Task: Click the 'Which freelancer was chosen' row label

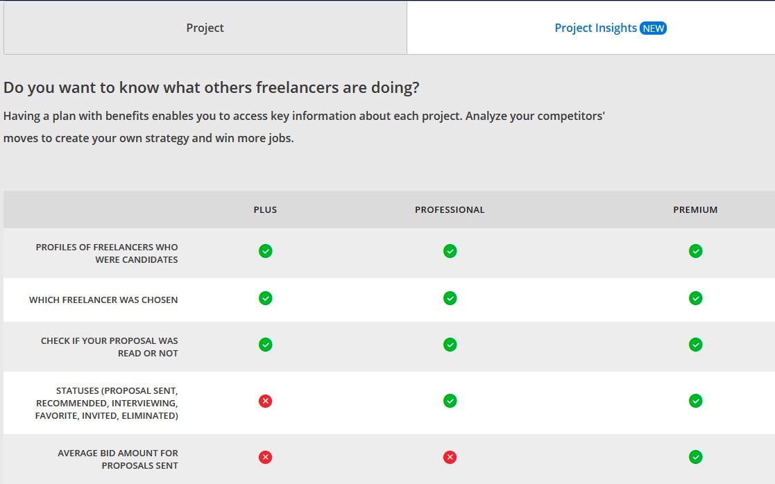Action: (x=103, y=300)
